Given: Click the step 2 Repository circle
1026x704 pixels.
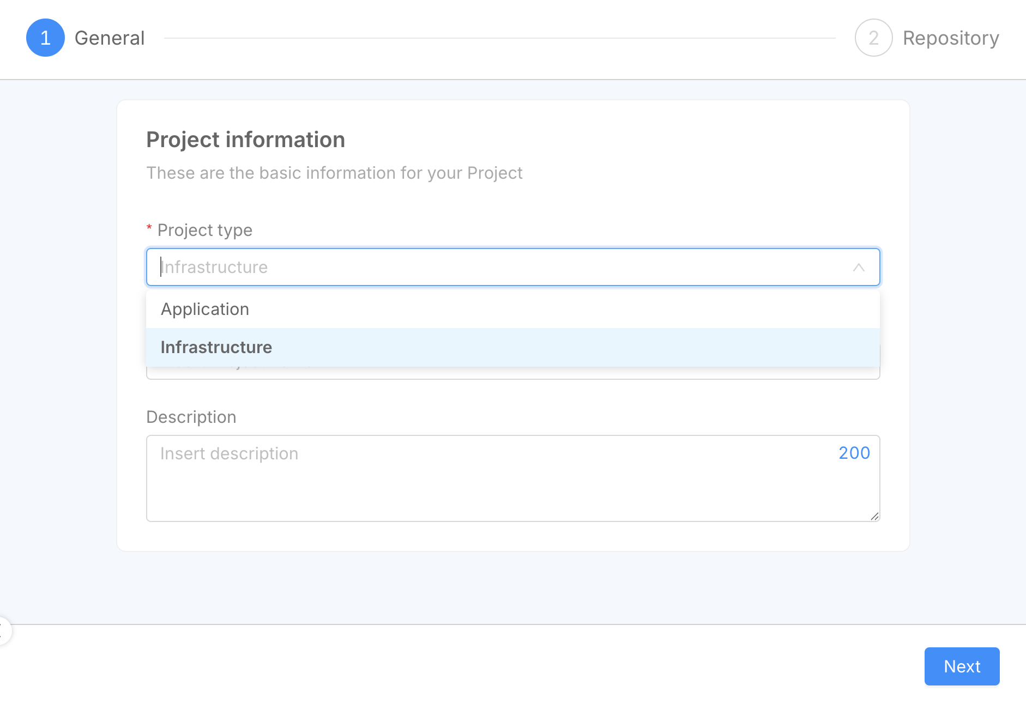Looking at the screenshot, I should coord(873,38).
